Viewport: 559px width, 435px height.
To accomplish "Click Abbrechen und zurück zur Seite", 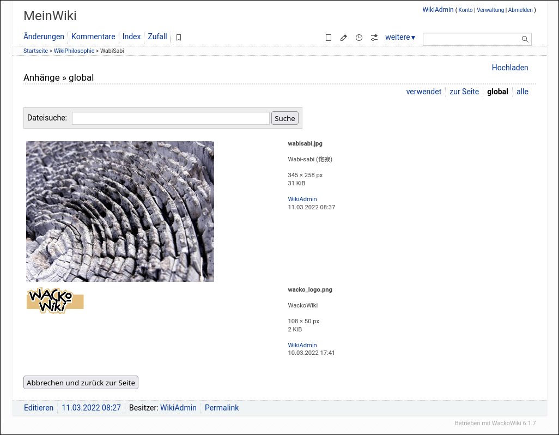I will pos(80,382).
